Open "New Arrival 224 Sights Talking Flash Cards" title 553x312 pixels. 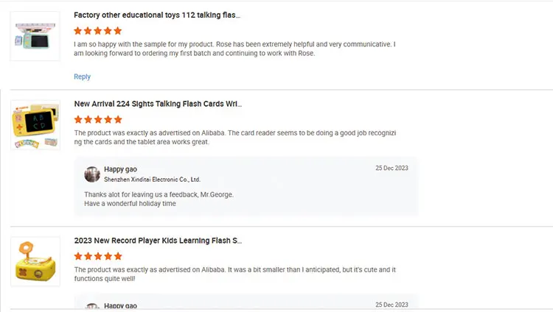[x=158, y=104]
